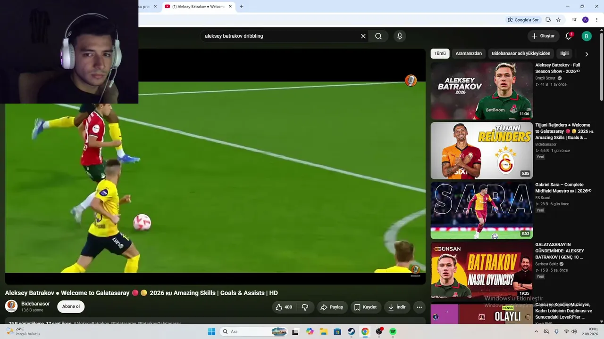
Task: Open File Explorer from the taskbar
Action: [x=324, y=331]
